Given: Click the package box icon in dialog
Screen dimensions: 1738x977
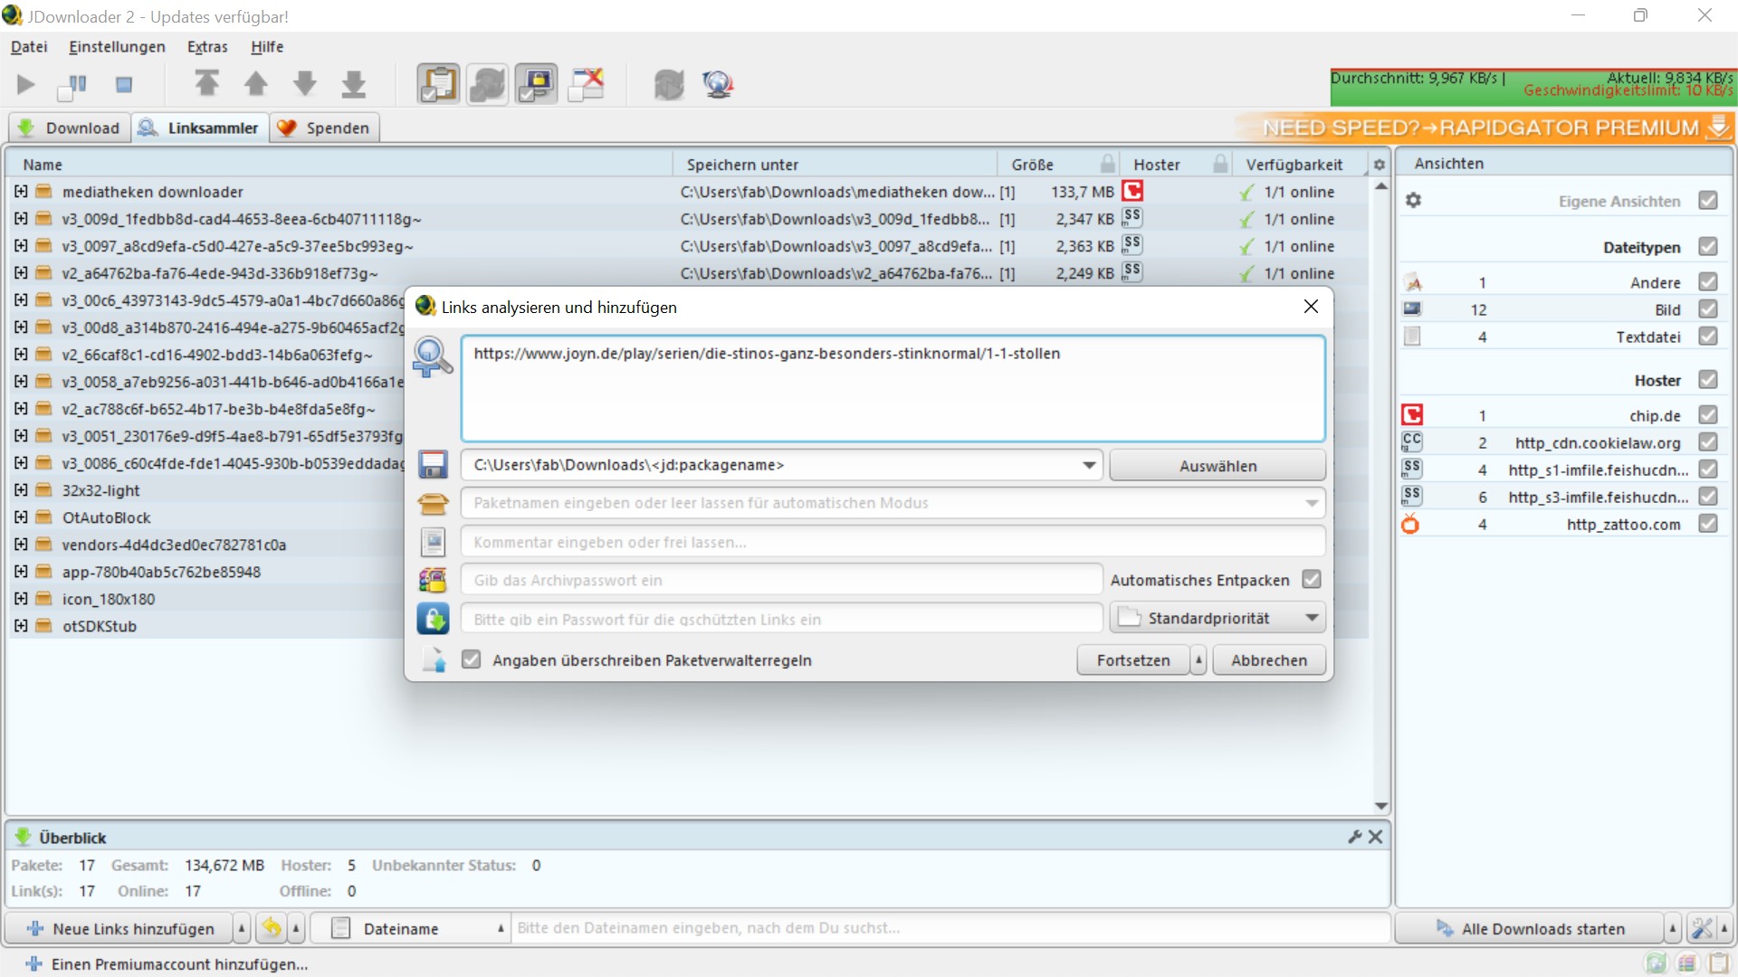Looking at the screenshot, I should (x=434, y=504).
